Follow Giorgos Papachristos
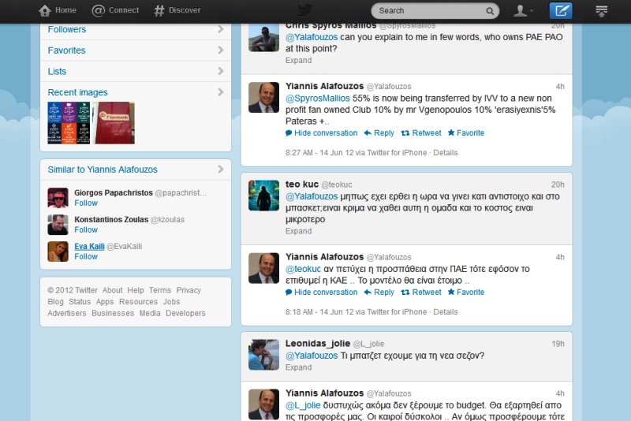Image resolution: width=631 pixels, height=421 pixels. pyautogui.click(x=86, y=203)
